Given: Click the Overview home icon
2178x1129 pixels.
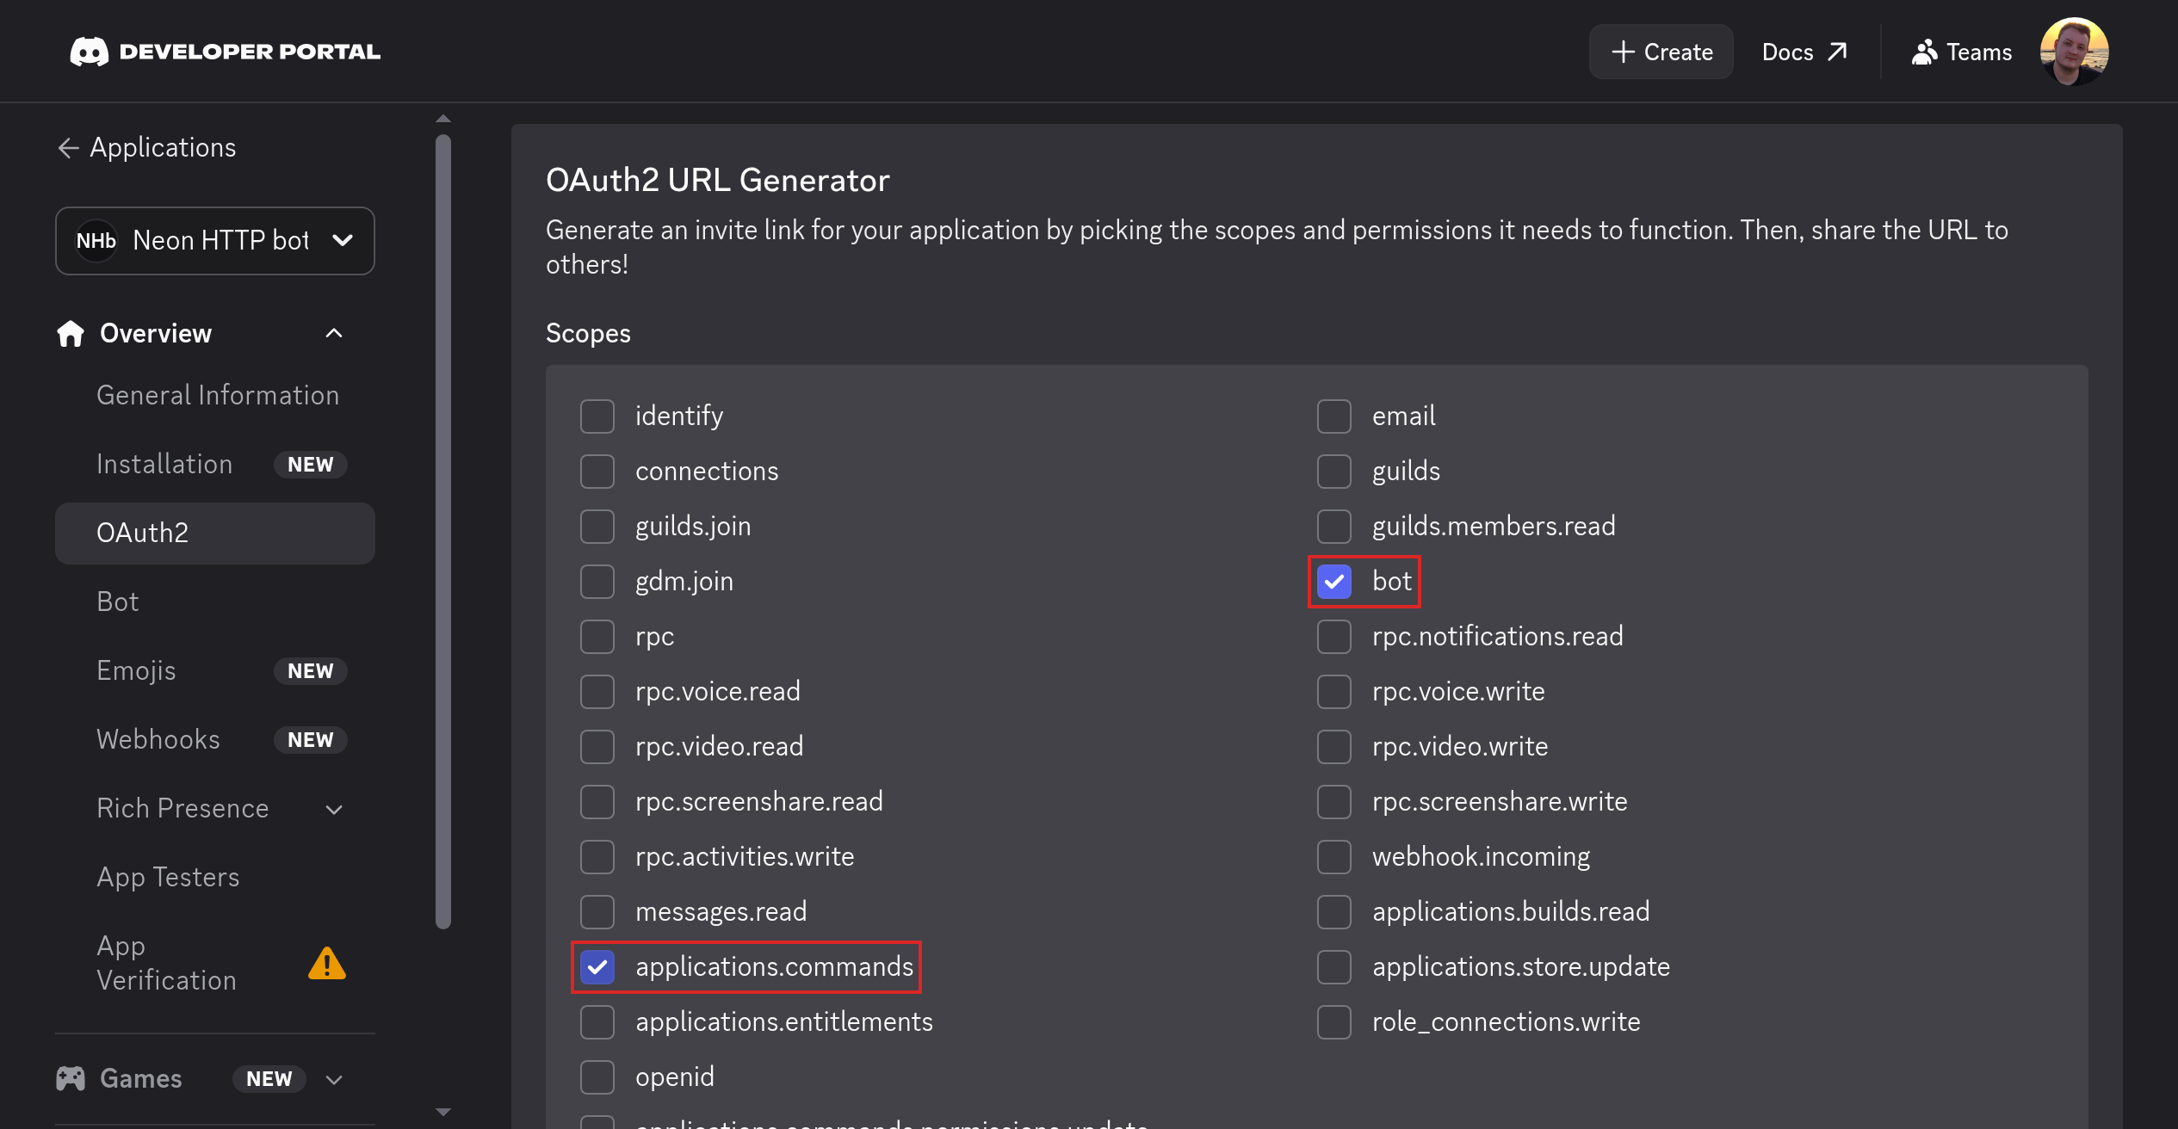Looking at the screenshot, I should [x=71, y=333].
